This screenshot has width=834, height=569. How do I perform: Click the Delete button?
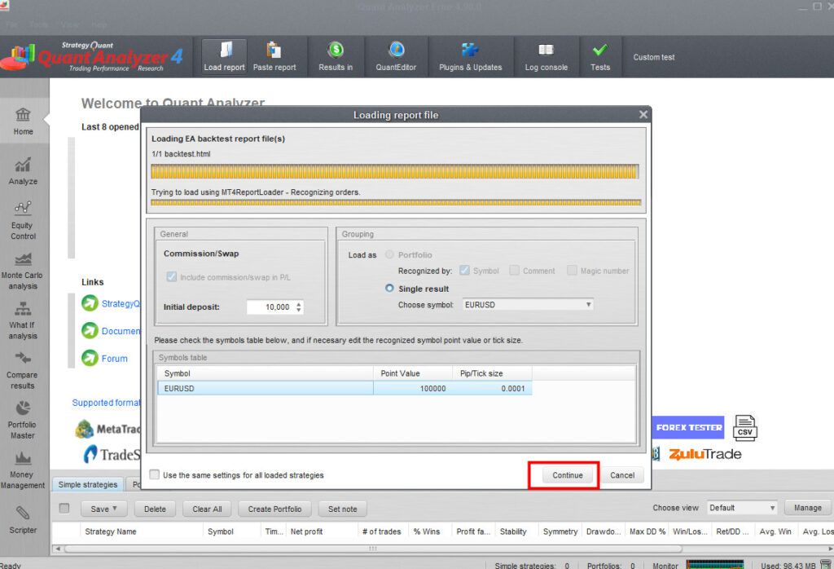155,509
